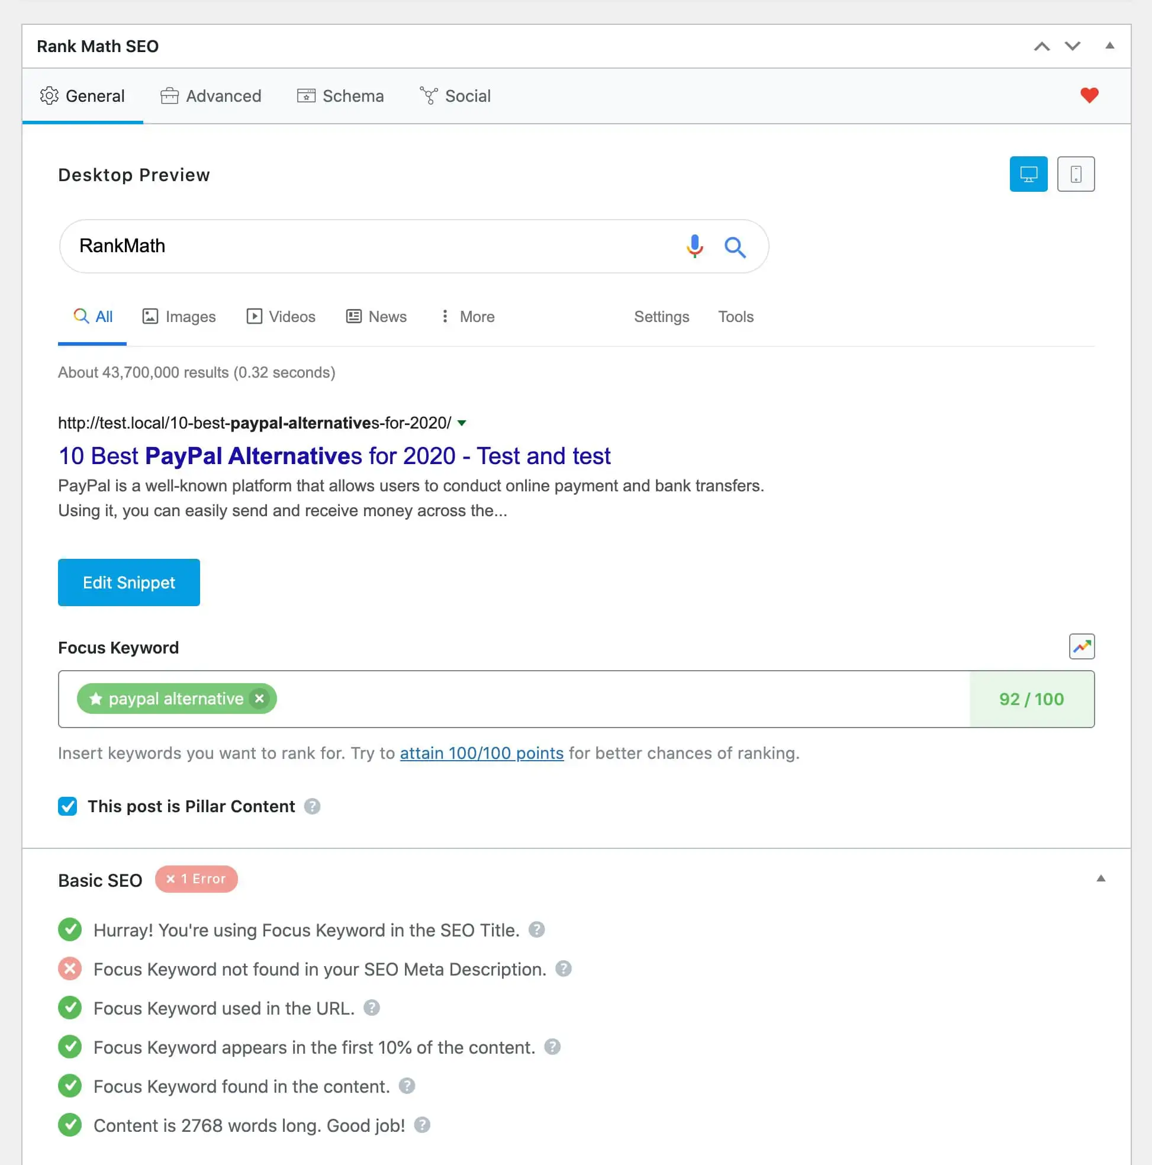The width and height of the screenshot is (1152, 1165).
Task: Open the Social tab
Action: point(455,96)
